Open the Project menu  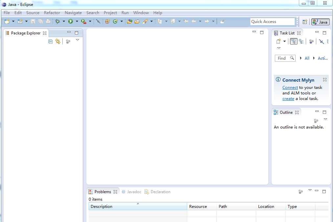[110, 13]
